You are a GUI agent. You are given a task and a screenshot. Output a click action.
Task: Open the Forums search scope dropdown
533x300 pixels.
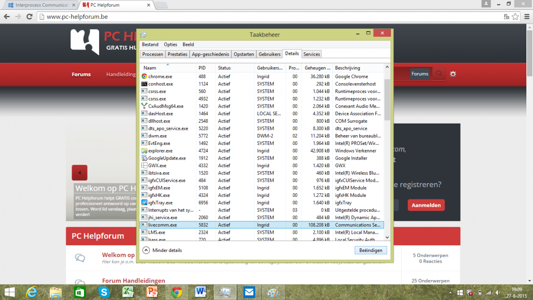coord(420,74)
